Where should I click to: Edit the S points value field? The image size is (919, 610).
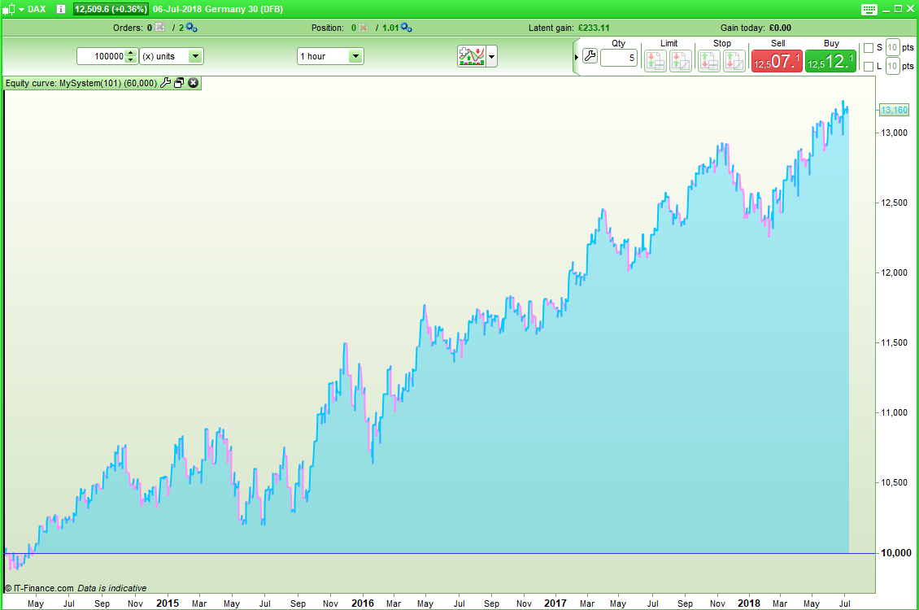(892, 47)
